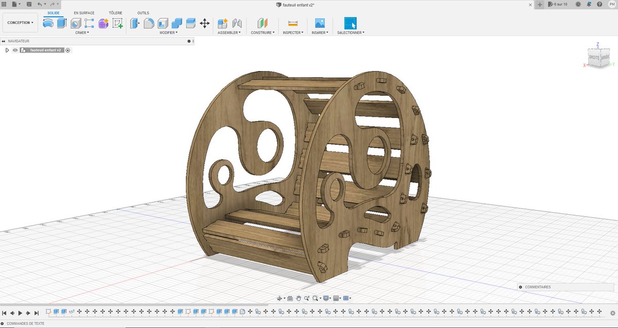
Task: Select the Joint tool in Assembler
Action: click(x=237, y=23)
